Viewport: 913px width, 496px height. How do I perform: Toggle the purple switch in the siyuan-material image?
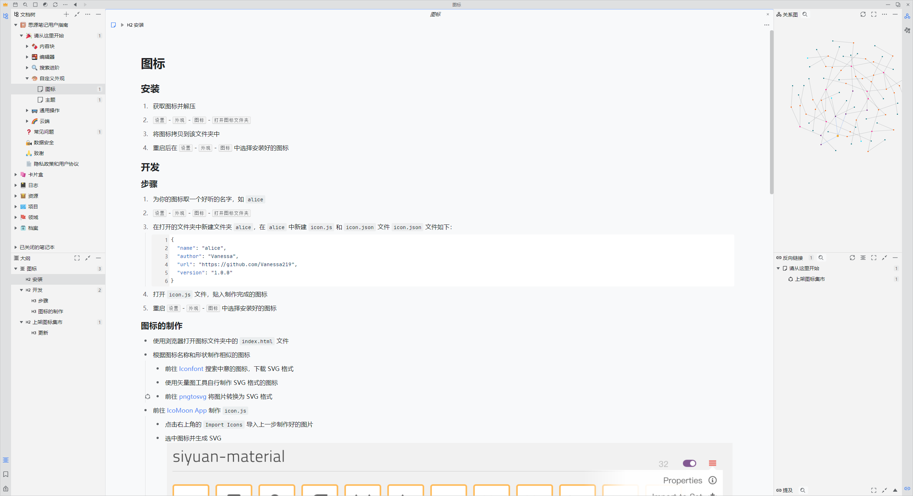689,463
